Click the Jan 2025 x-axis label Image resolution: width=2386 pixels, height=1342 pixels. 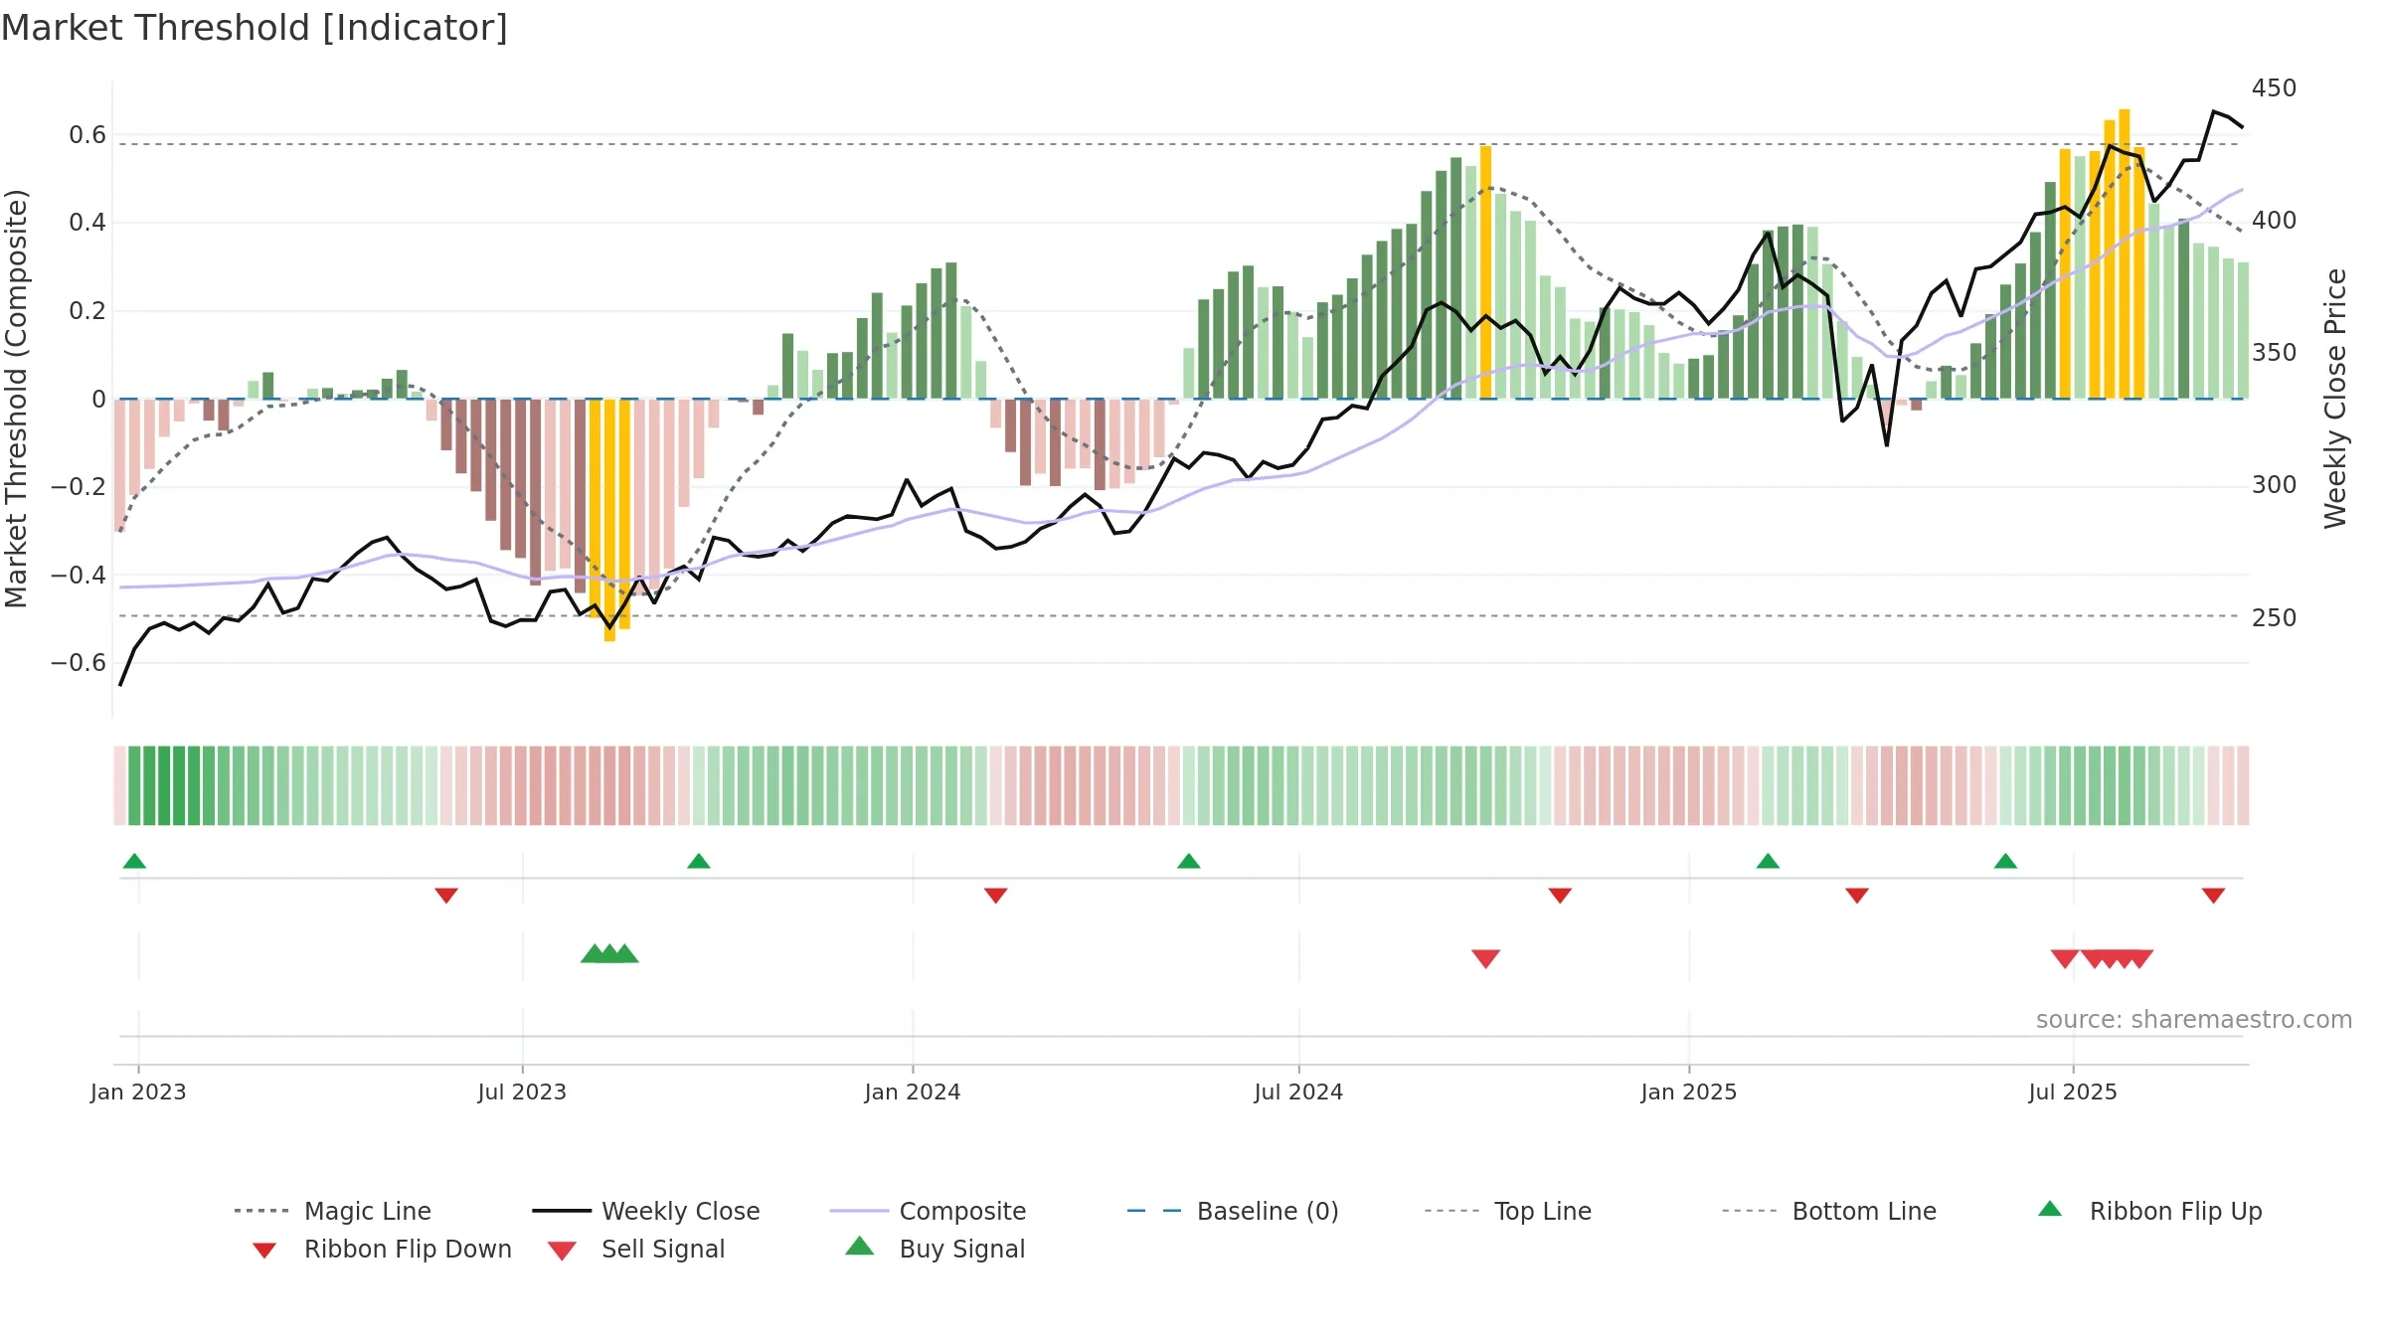click(x=1689, y=1091)
